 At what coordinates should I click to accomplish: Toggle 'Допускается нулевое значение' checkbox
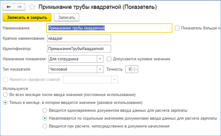110,59
